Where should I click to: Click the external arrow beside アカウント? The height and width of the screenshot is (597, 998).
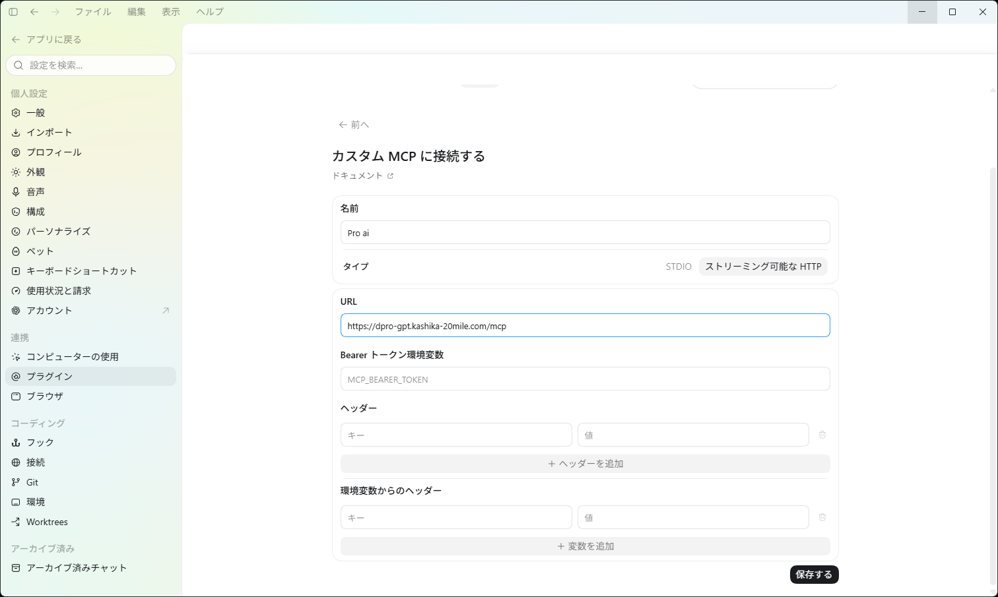[166, 311]
